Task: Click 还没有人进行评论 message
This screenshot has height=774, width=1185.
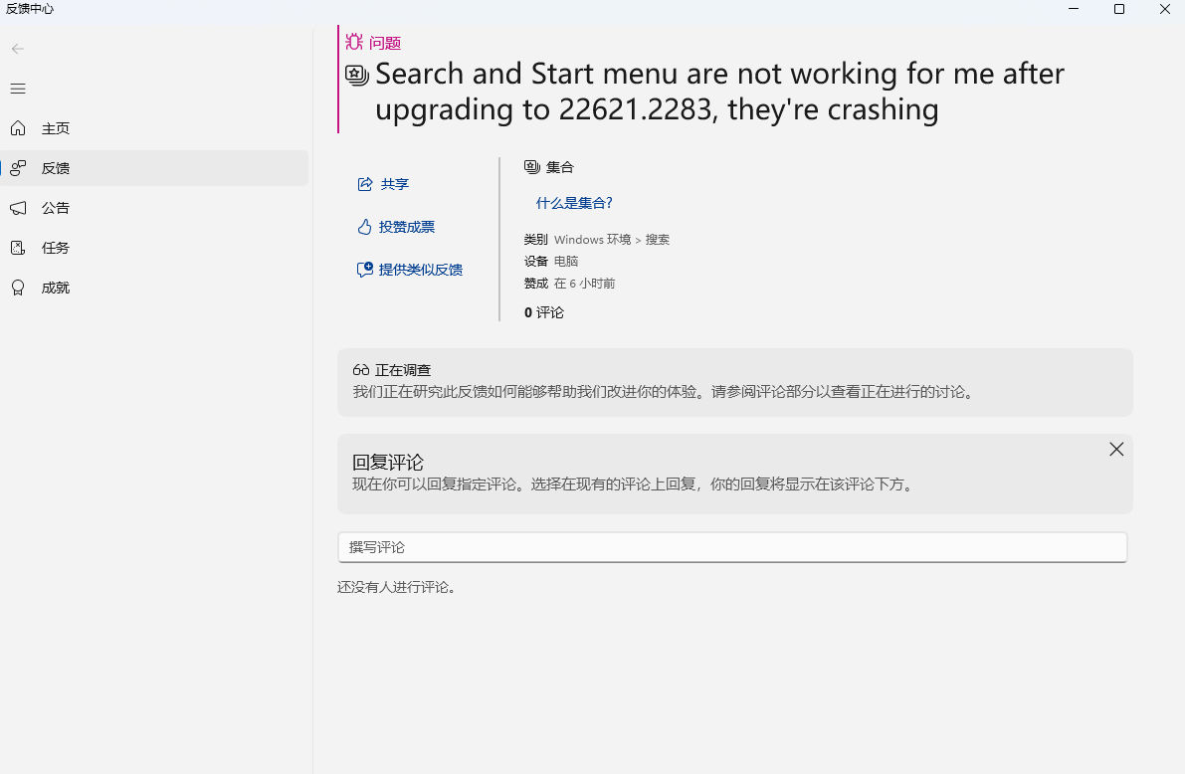Action: pyautogui.click(x=398, y=587)
